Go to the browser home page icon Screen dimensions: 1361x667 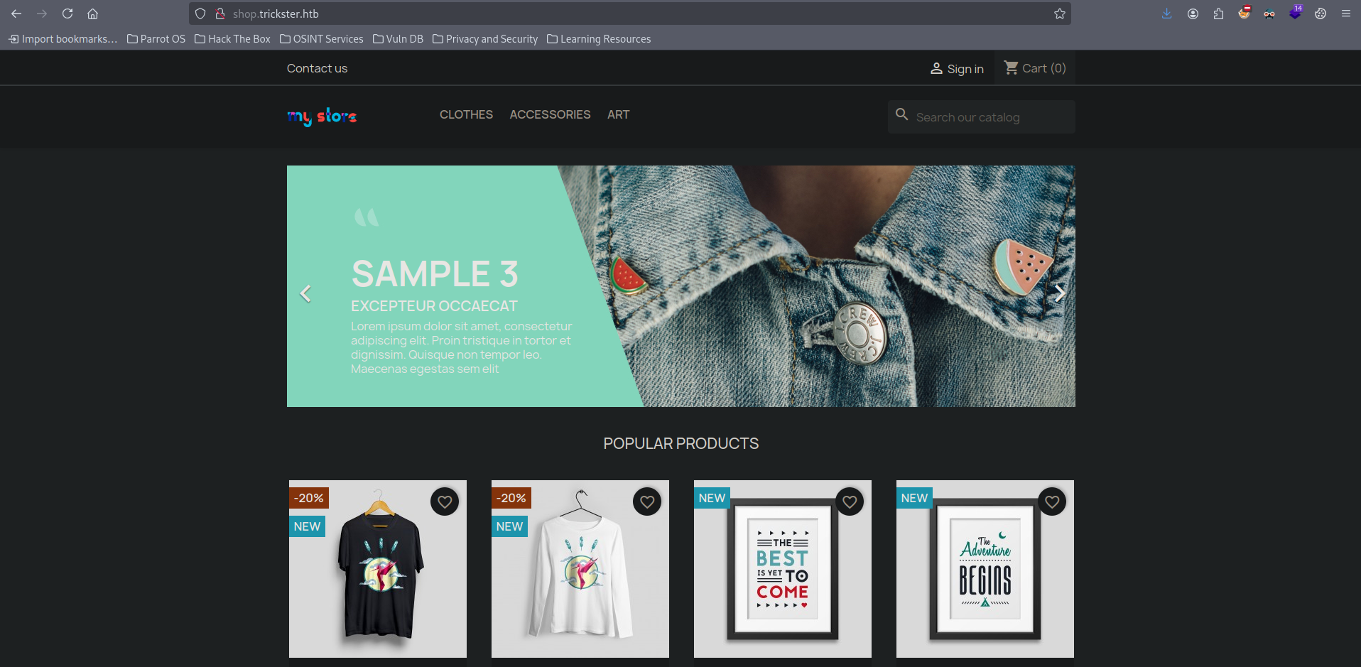tap(92, 13)
